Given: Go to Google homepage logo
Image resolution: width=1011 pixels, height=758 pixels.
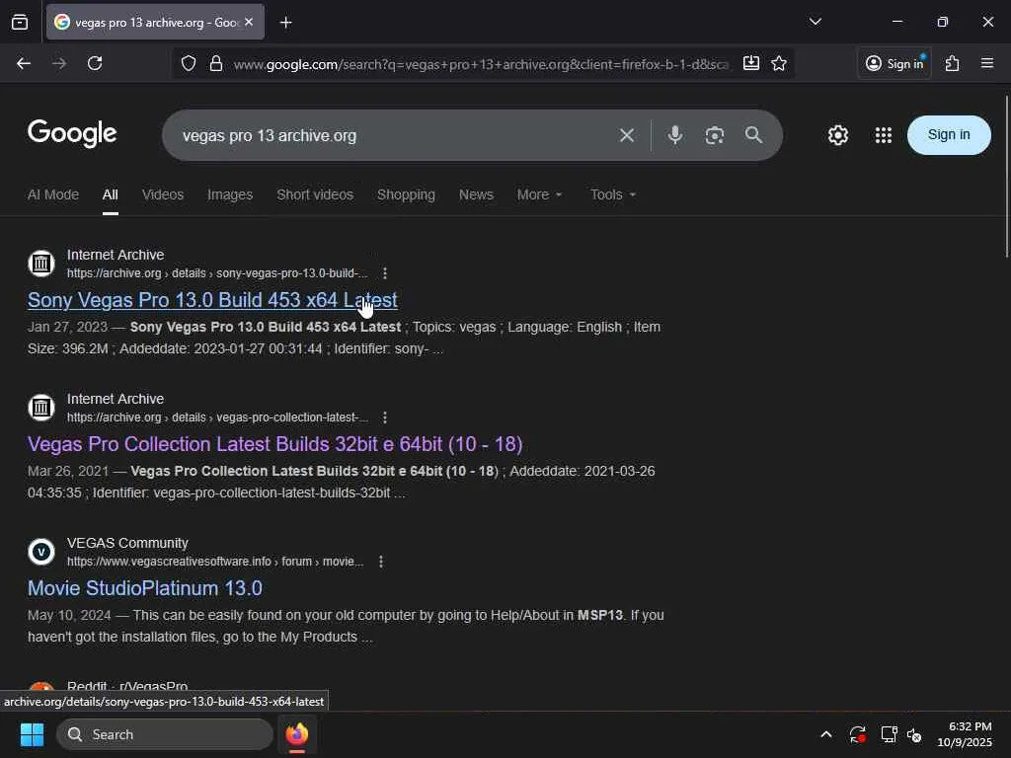Looking at the screenshot, I should (x=72, y=133).
